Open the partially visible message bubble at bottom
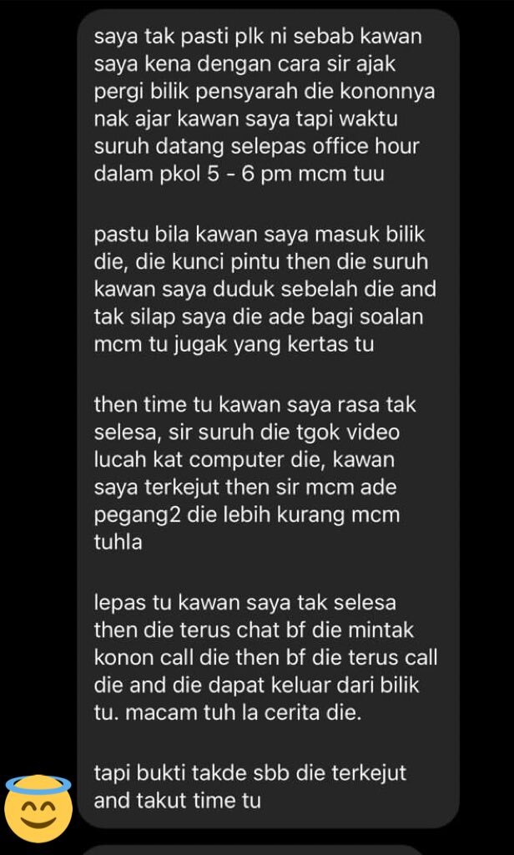 pos(252,850)
